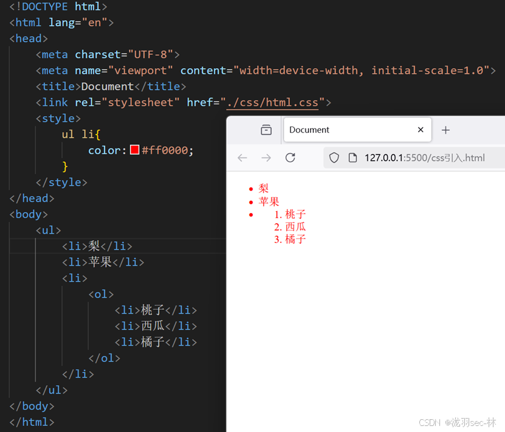Open the tracking protection shield icon
This screenshot has width=505, height=432.
[x=334, y=158]
